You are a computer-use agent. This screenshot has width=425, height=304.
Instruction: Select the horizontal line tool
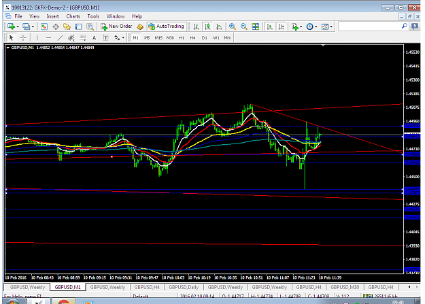pyautogui.click(x=48, y=38)
